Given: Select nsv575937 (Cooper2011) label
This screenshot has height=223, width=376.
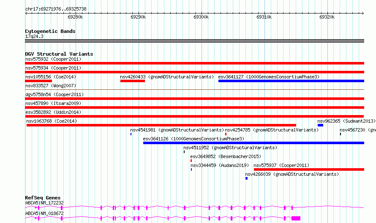Looking at the screenshot, I should 281,165.
